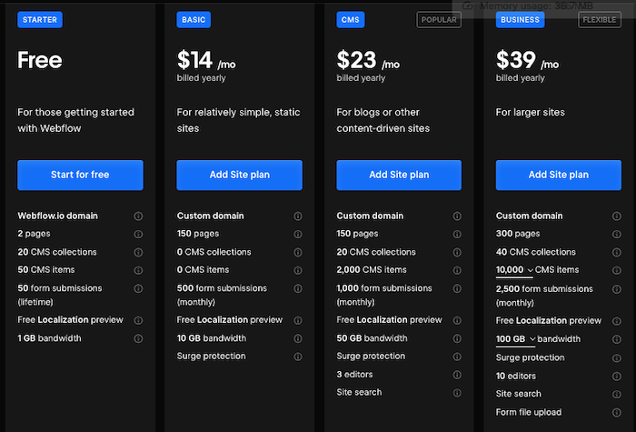636x432 pixels.
Task: Show Basic plan's Surge protection info
Action: pos(298,357)
